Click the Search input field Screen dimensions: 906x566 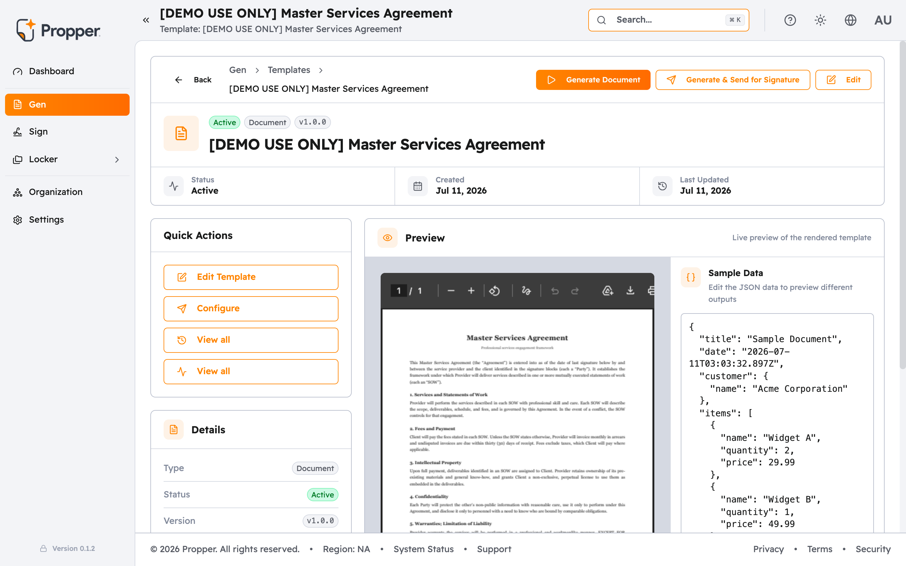[x=668, y=20]
